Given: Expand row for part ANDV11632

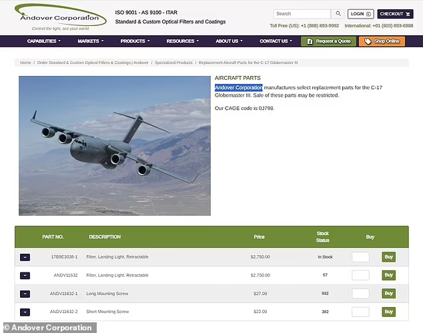Looking at the screenshot, I should 25,276.
